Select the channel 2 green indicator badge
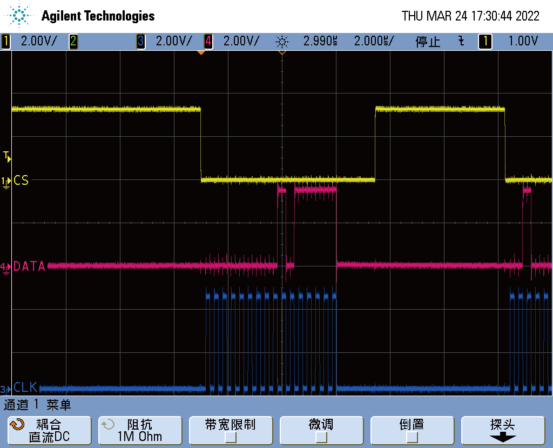Screen dimensions: 553x448 [73, 41]
